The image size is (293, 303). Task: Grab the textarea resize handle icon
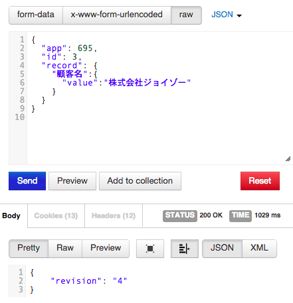[x=288, y=159]
